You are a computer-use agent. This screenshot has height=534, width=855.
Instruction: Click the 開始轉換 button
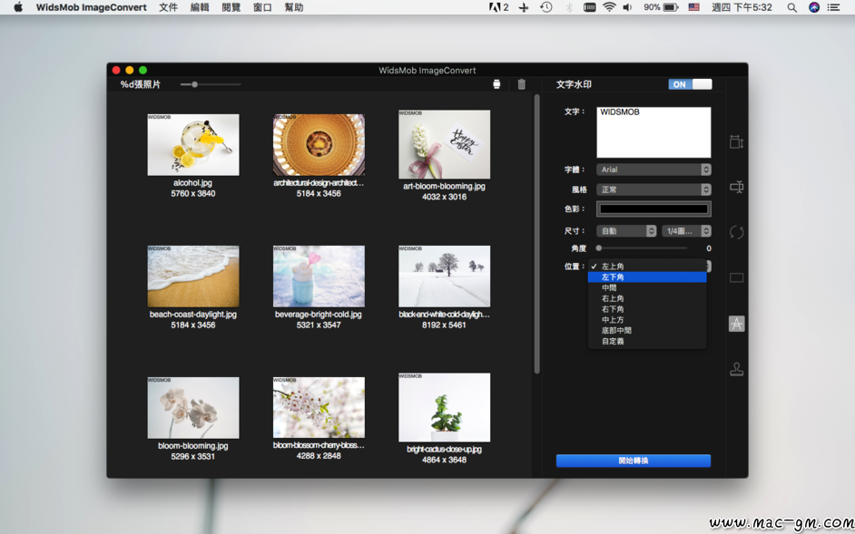tap(633, 461)
